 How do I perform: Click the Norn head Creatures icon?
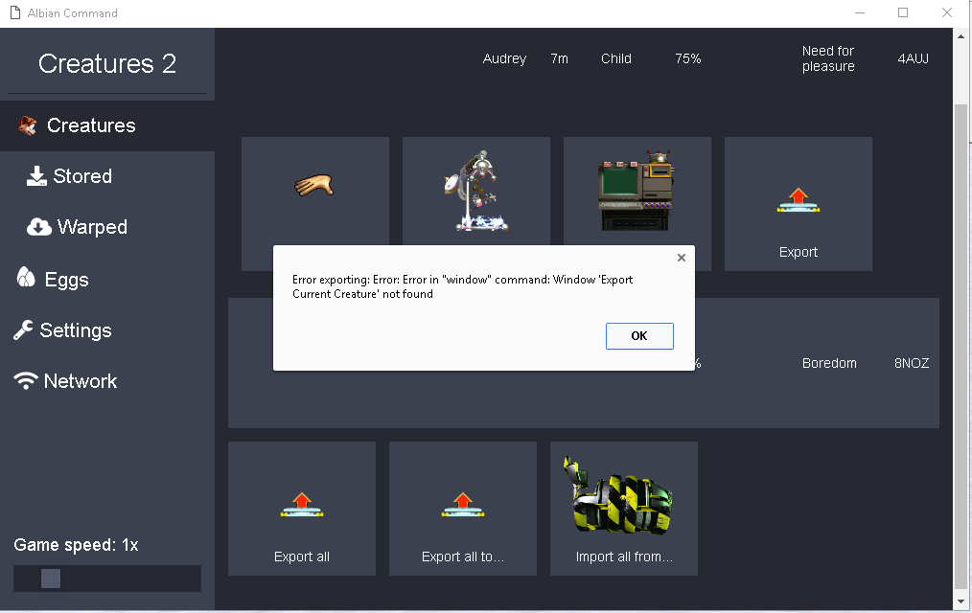pyautogui.click(x=27, y=125)
